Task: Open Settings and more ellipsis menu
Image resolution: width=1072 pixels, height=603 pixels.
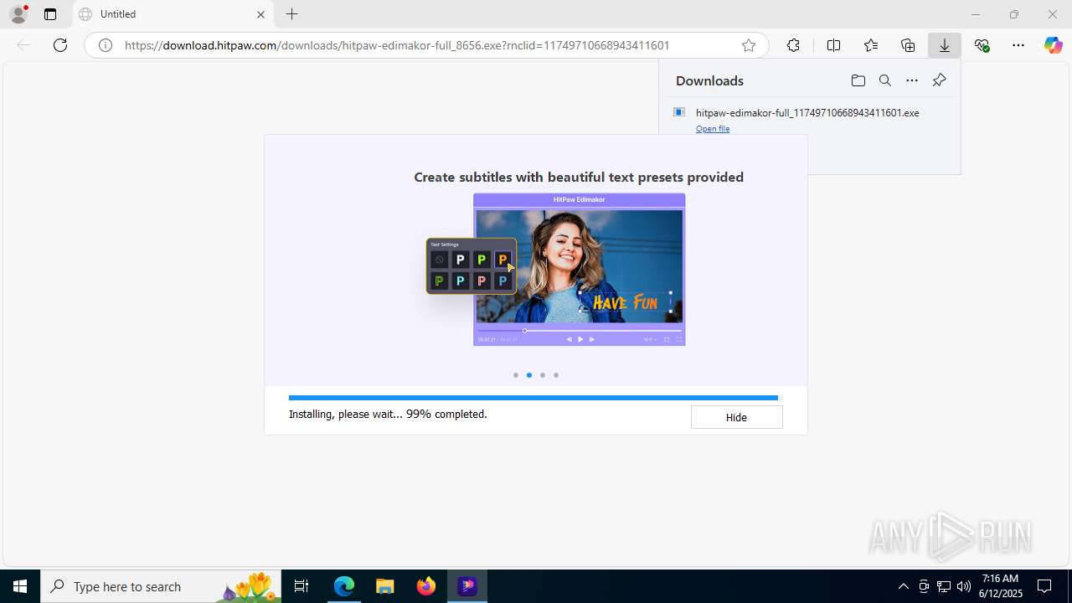Action: coord(1018,45)
